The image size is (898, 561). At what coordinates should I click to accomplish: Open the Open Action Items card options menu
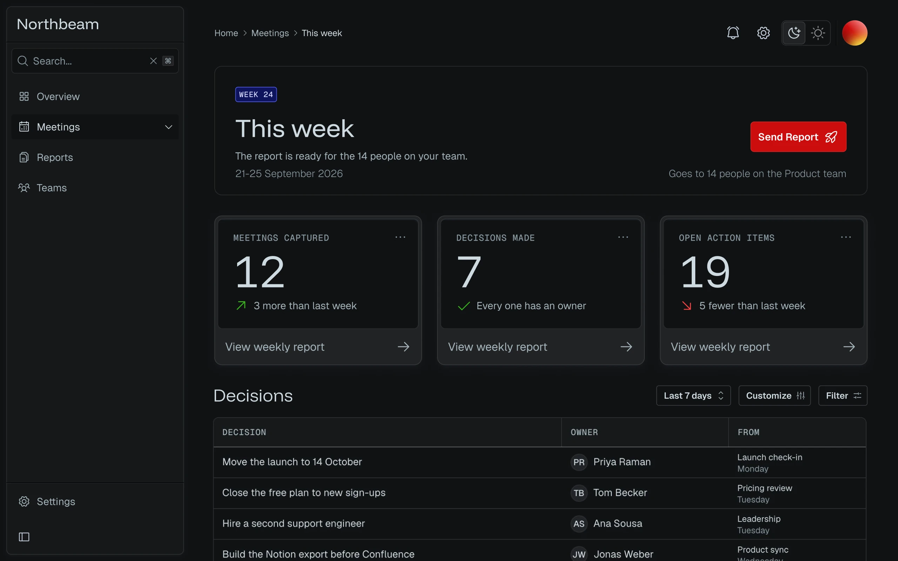pyautogui.click(x=846, y=237)
